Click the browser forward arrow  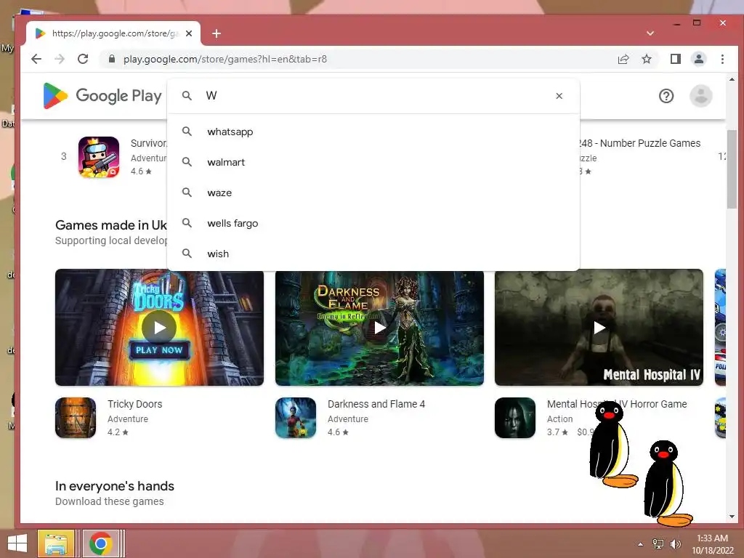pos(60,59)
